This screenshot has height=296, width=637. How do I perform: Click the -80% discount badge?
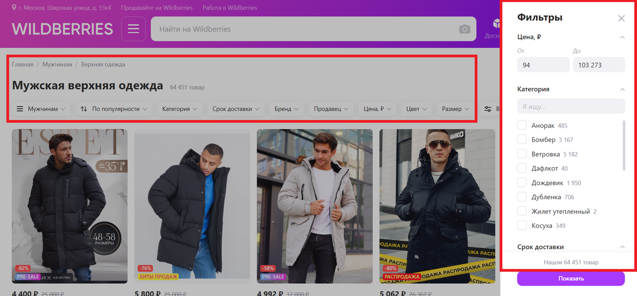coord(390,268)
